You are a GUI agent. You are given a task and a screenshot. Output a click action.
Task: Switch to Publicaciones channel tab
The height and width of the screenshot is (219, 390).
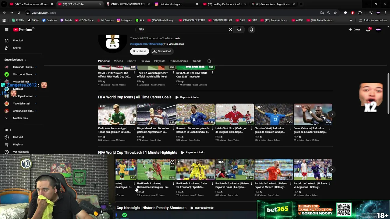[x=179, y=61]
